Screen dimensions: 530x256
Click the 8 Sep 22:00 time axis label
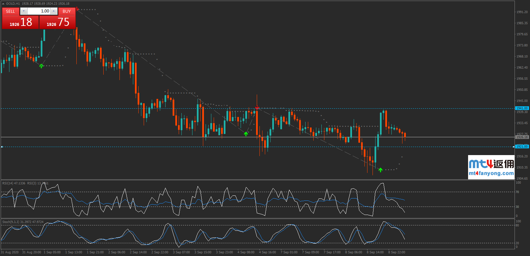(397, 252)
